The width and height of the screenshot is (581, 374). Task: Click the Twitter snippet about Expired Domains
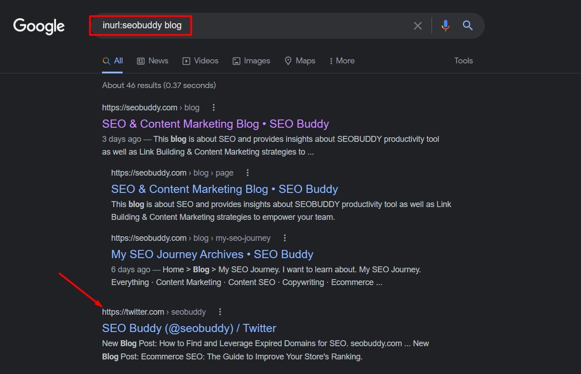[x=266, y=350]
